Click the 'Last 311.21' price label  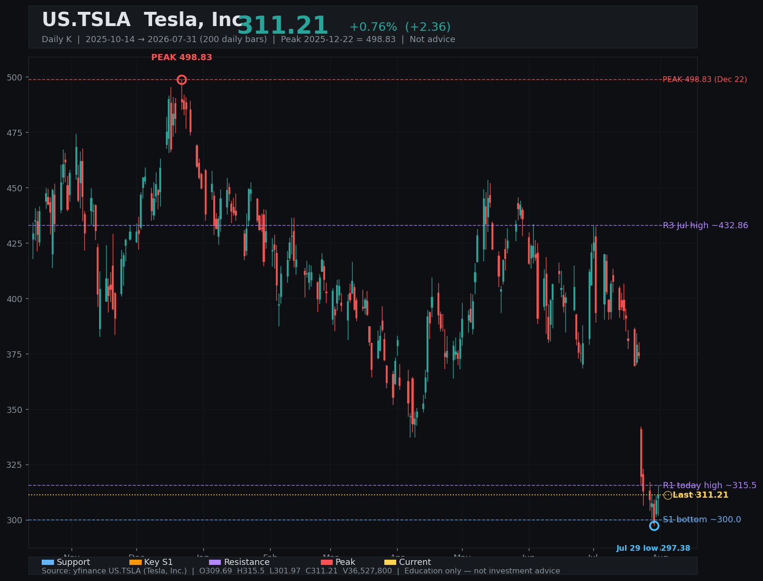point(700,495)
